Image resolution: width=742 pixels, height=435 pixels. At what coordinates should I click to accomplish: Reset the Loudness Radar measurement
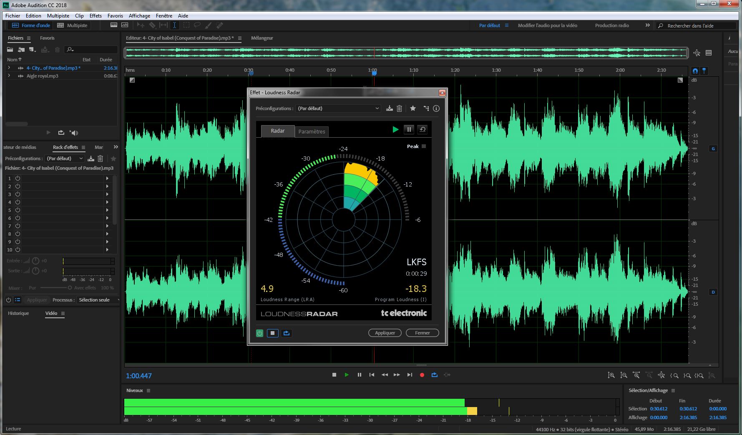click(x=422, y=130)
